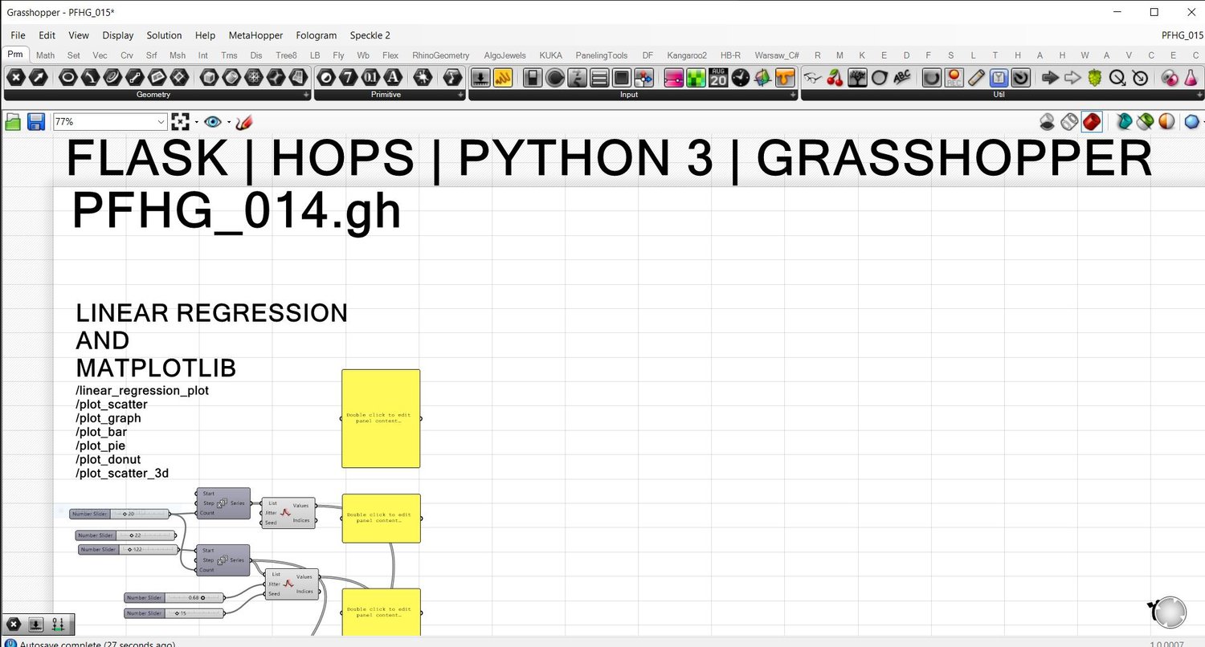The width and height of the screenshot is (1205, 647).
Task: Open the Speckle 2 menu
Action: tap(370, 35)
